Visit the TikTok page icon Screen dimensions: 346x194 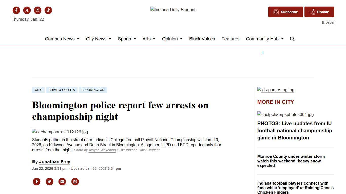[48, 10]
